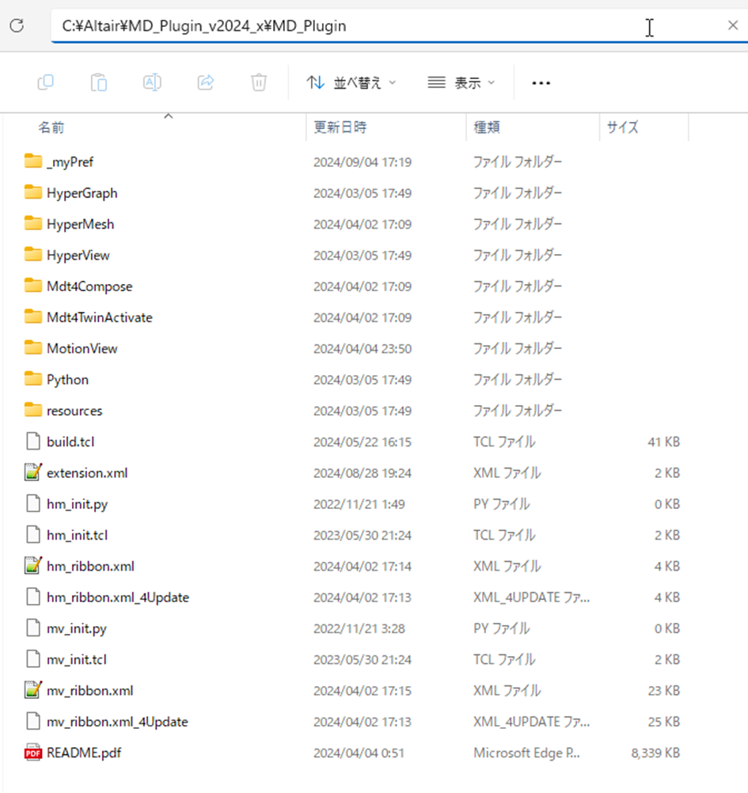This screenshot has height=793, width=748.
Task: Select the Mdt4TwinActivate folder icon
Action: 33,317
